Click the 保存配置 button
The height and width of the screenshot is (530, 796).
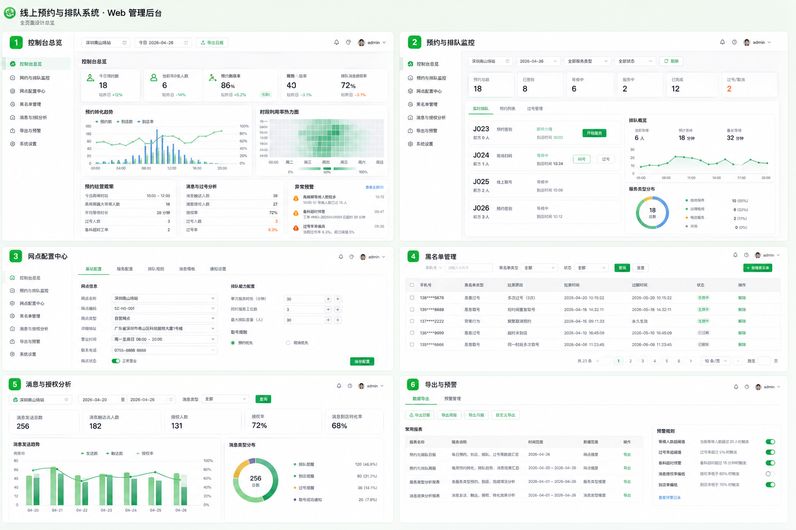coord(362,361)
